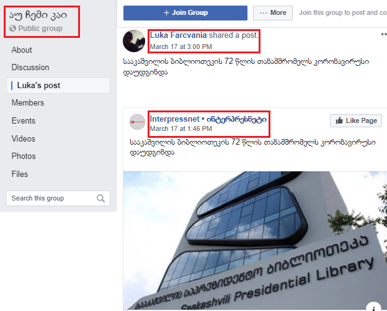Click the Interpressnet page avatar
Image resolution: width=387 pixels, height=311 pixels.
pyautogui.click(x=137, y=122)
